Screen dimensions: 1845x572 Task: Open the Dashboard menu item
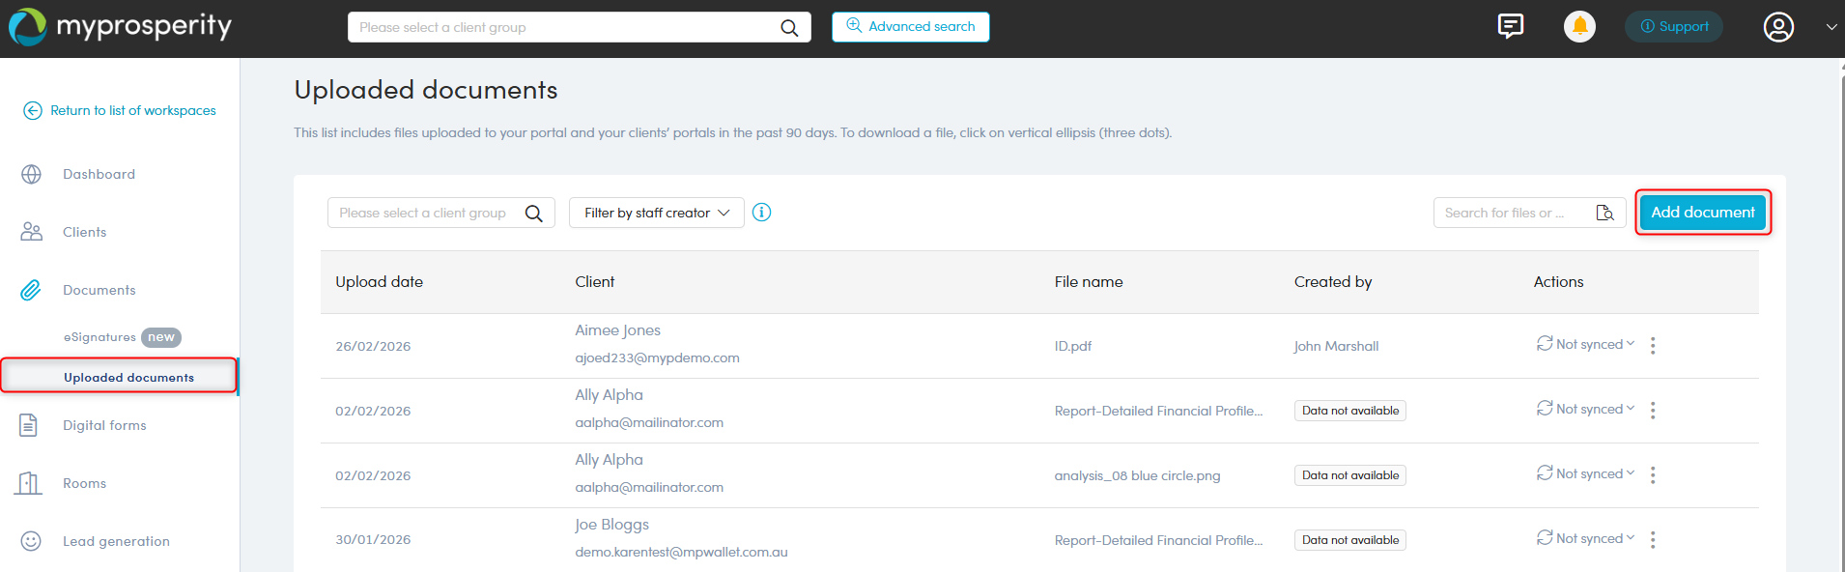[99, 174]
